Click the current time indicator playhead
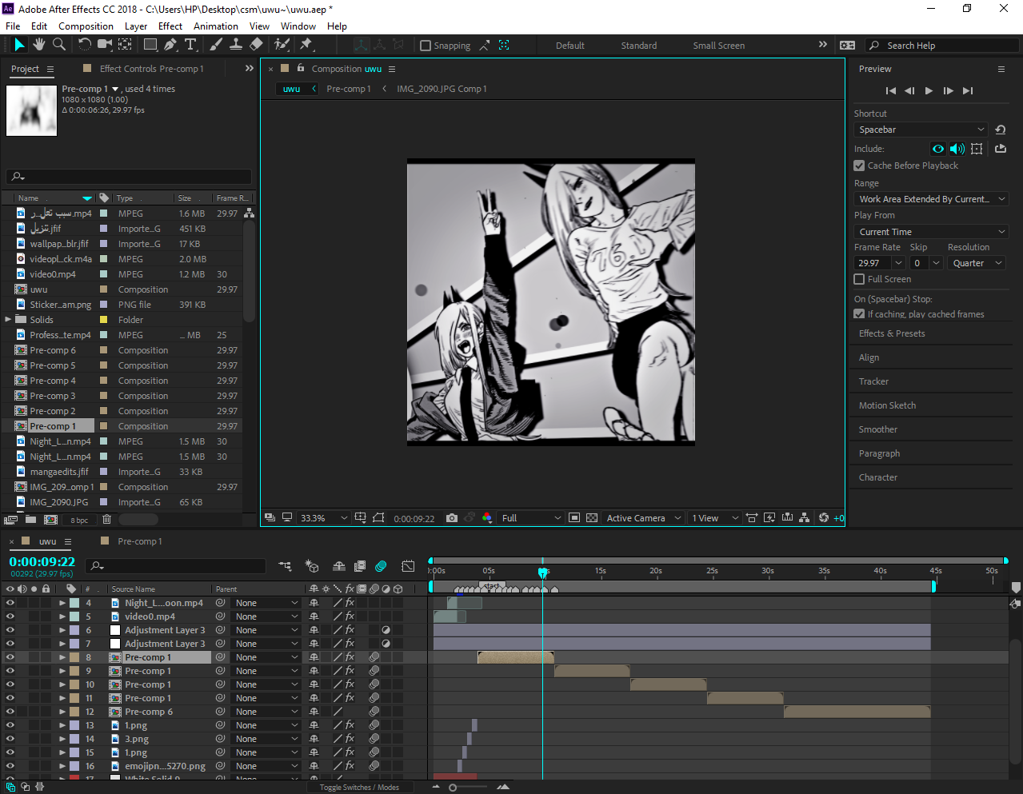The height and width of the screenshot is (794, 1023). click(x=542, y=572)
